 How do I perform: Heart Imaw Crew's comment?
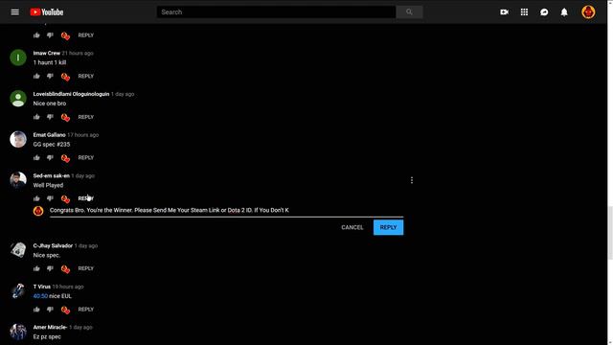point(65,77)
